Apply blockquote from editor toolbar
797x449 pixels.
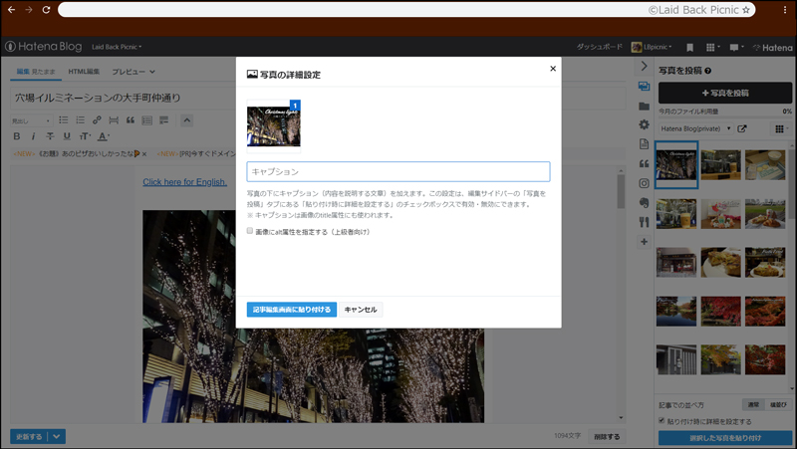click(x=131, y=120)
